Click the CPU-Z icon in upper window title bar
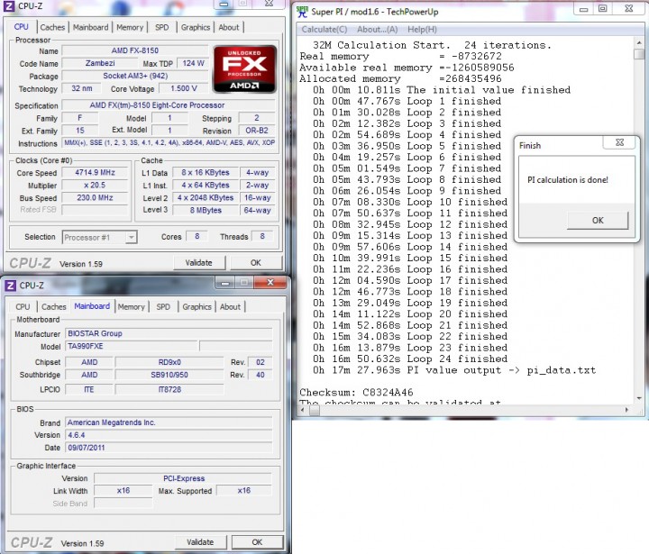Image resolution: width=649 pixels, height=554 pixels. click(9, 5)
